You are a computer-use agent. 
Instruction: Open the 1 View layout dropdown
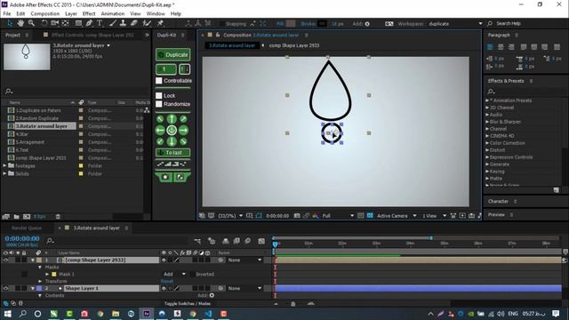(434, 215)
